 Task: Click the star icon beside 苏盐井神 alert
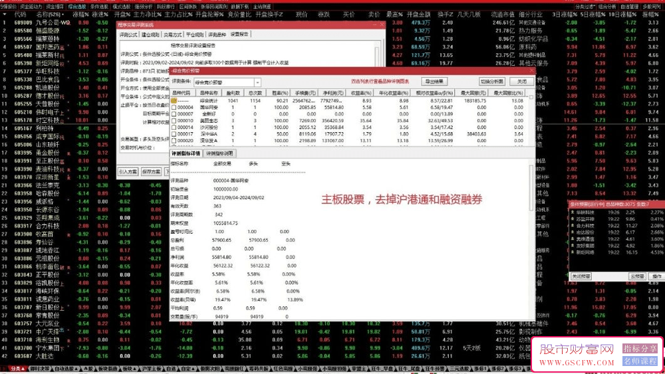coord(573,219)
